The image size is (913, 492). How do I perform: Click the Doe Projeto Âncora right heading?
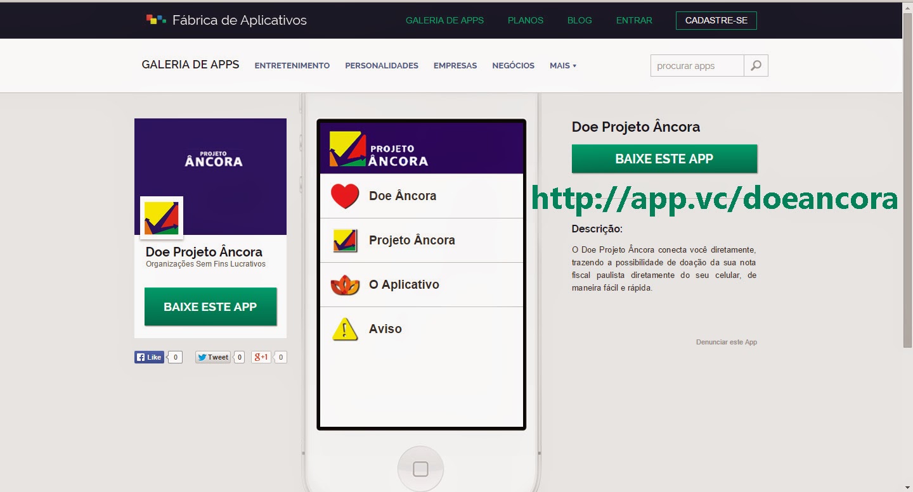636,127
